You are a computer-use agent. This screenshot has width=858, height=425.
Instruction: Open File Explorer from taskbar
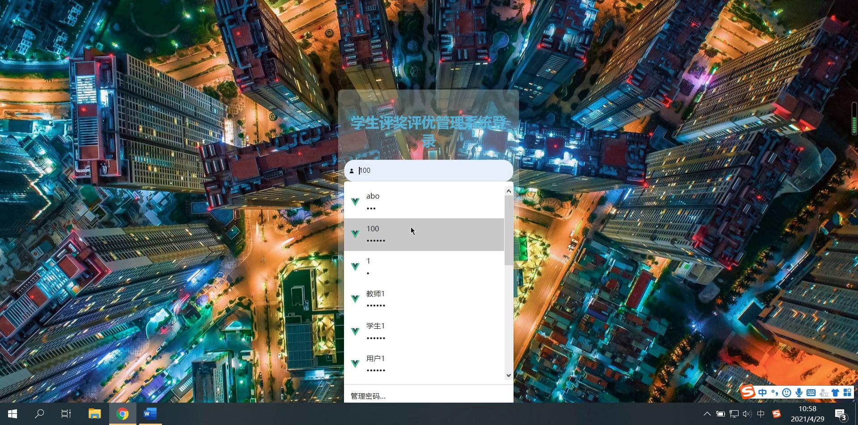(94, 414)
